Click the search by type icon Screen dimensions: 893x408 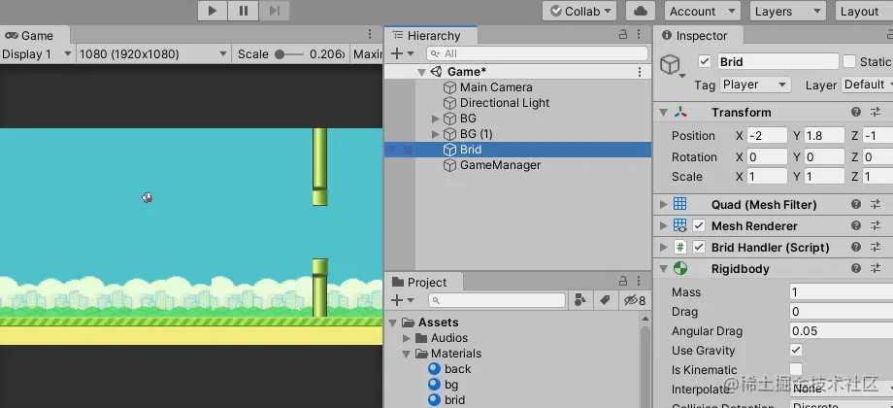(x=580, y=300)
